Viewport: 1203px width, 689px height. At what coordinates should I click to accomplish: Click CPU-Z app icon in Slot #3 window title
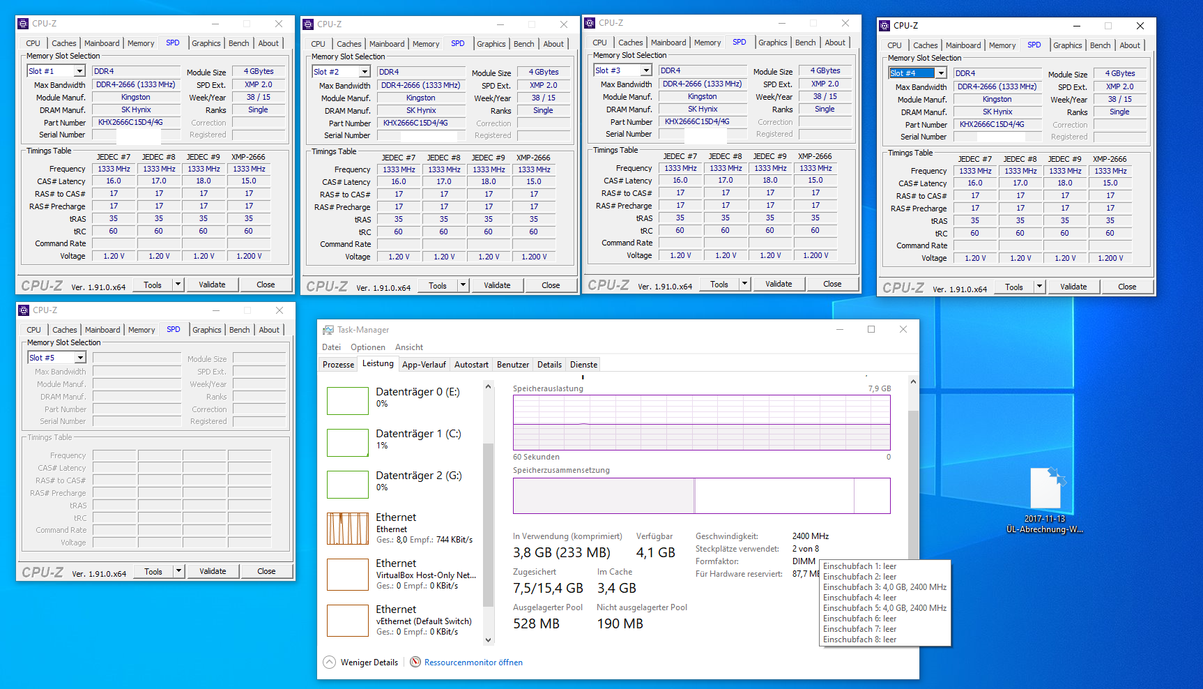(590, 23)
